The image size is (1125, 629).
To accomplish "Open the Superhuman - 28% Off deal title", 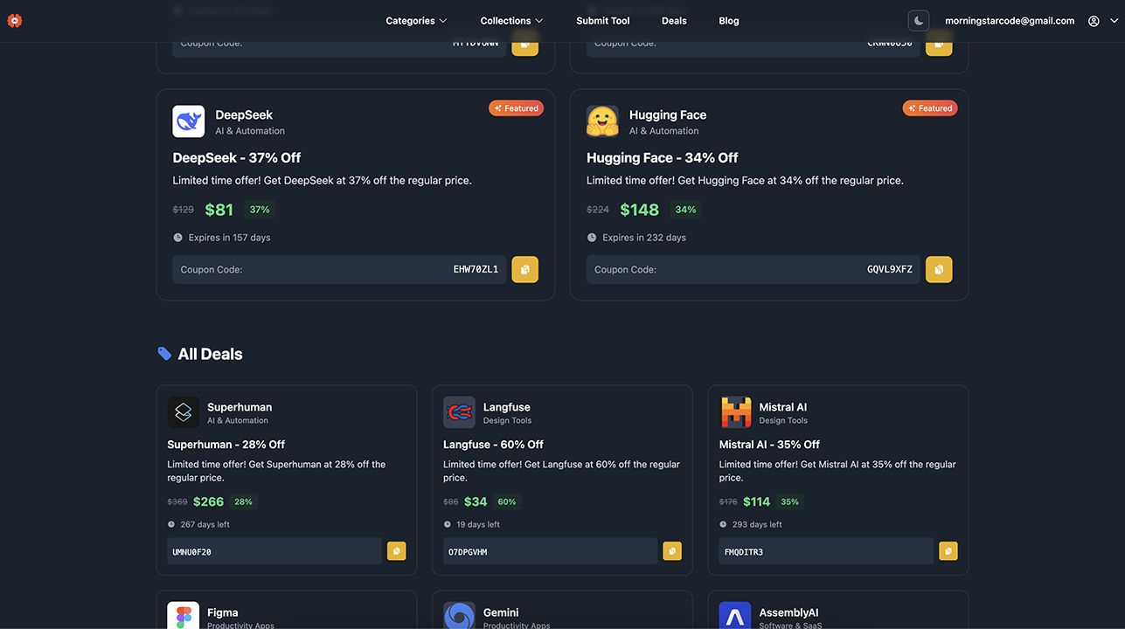I will point(226,445).
